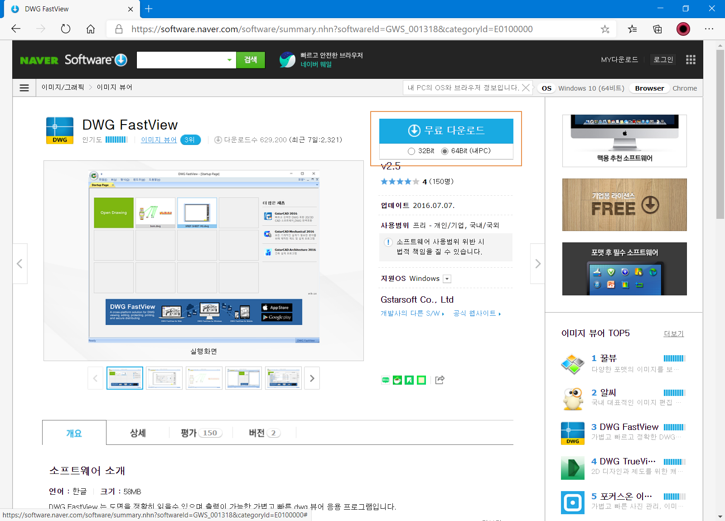The image size is (725, 521).
Task: Page thumbnail strip to the right
Action: [x=312, y=378]
